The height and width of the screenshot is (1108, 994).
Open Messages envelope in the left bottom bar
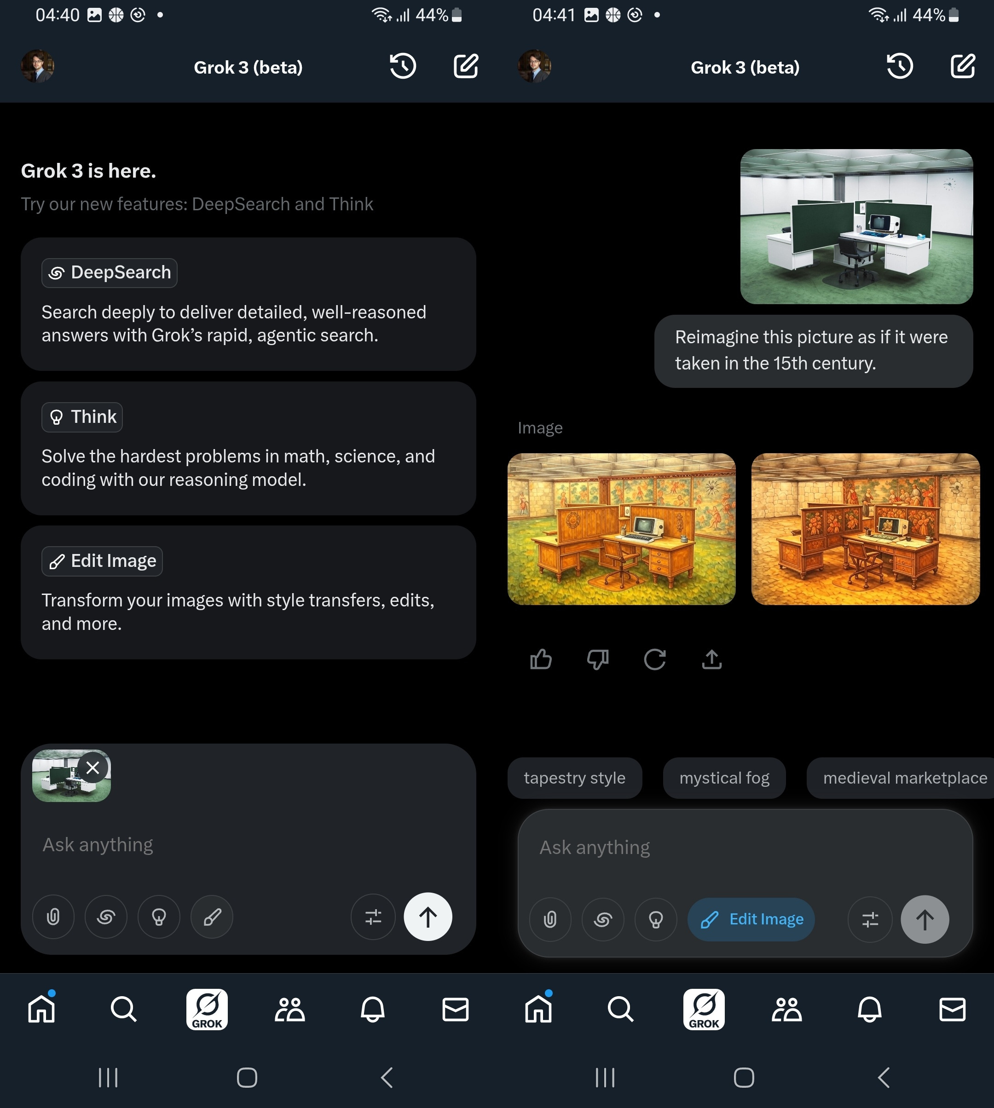[x=456, y=1009]
